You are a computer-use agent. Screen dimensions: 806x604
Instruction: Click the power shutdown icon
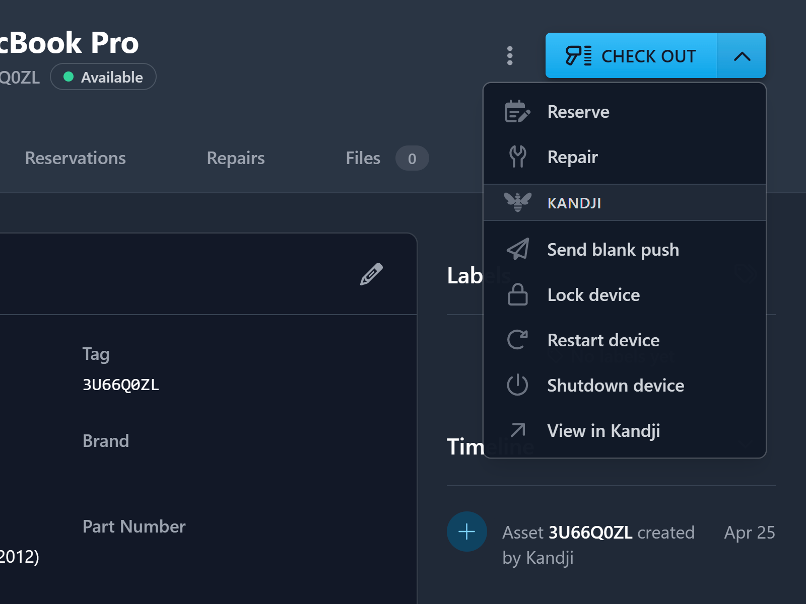click(x=517, y=385)
